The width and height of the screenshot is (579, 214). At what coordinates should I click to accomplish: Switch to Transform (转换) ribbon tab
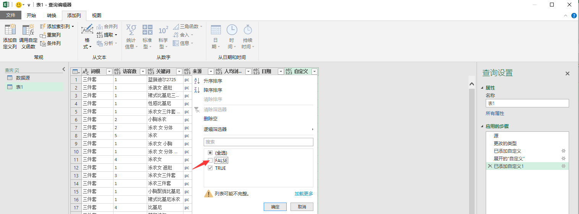tap(52, 16)
